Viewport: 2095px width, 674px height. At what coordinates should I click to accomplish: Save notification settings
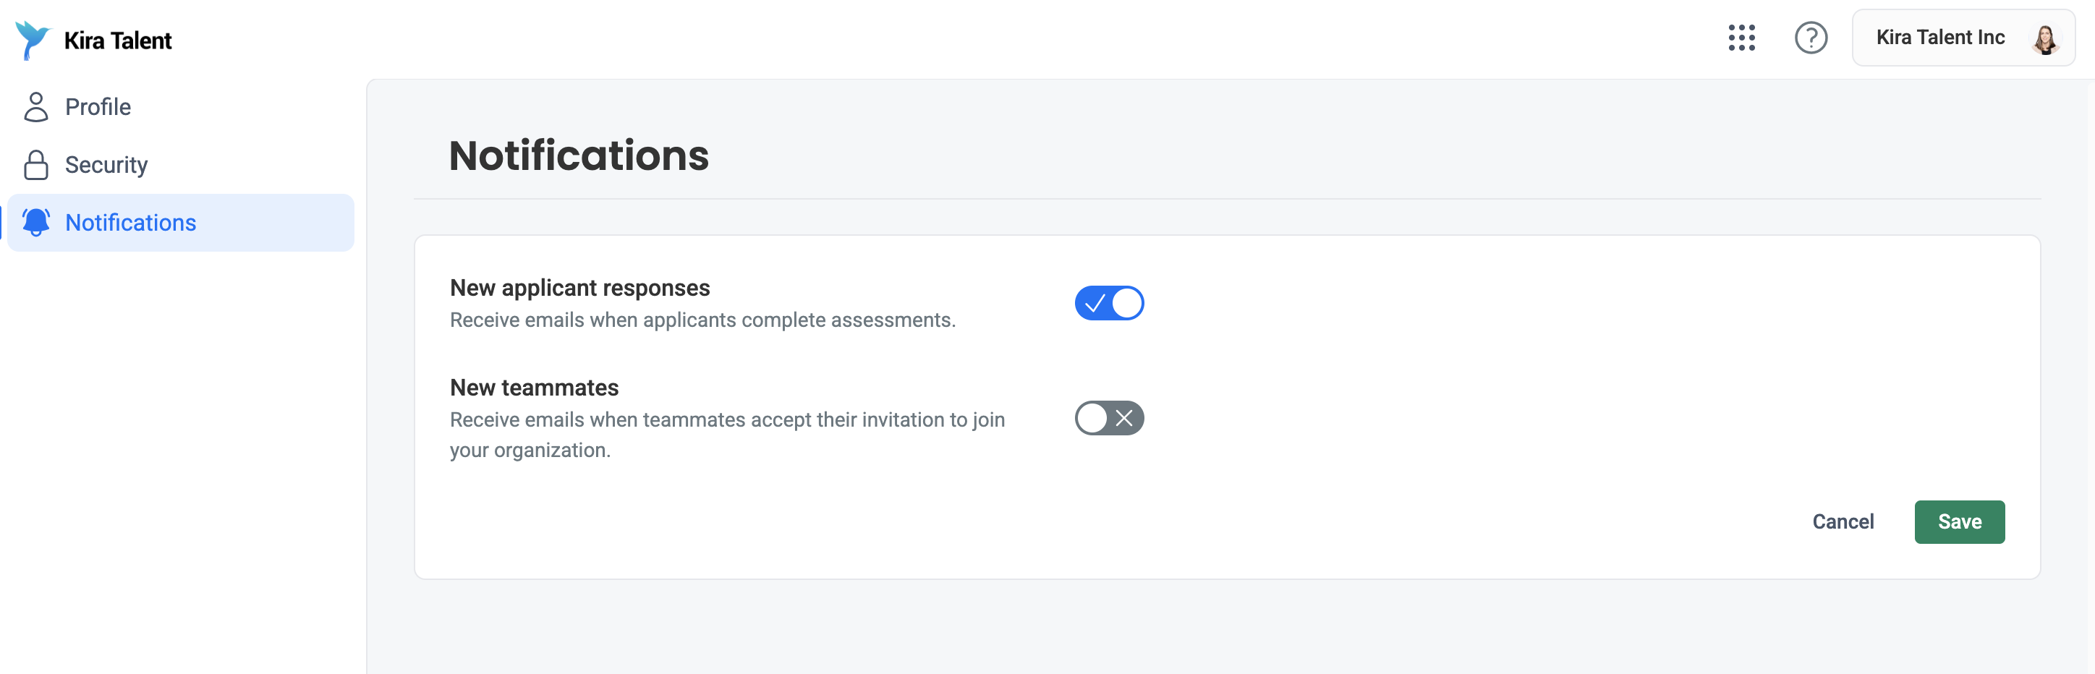click(x=1959, y=521)
